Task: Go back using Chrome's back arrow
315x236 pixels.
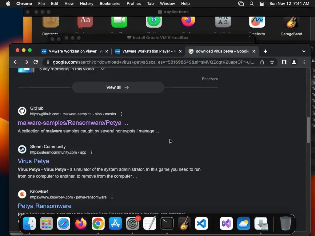Action: pyautogui.click(x=16, y=62)
